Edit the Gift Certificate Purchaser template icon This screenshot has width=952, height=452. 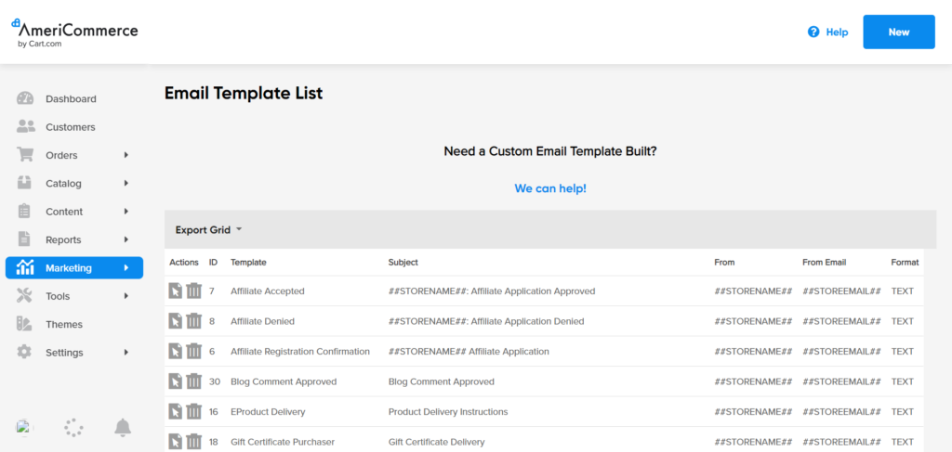click(x=175, y=442)
